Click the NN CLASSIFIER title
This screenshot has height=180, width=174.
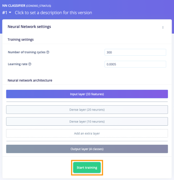13,6
